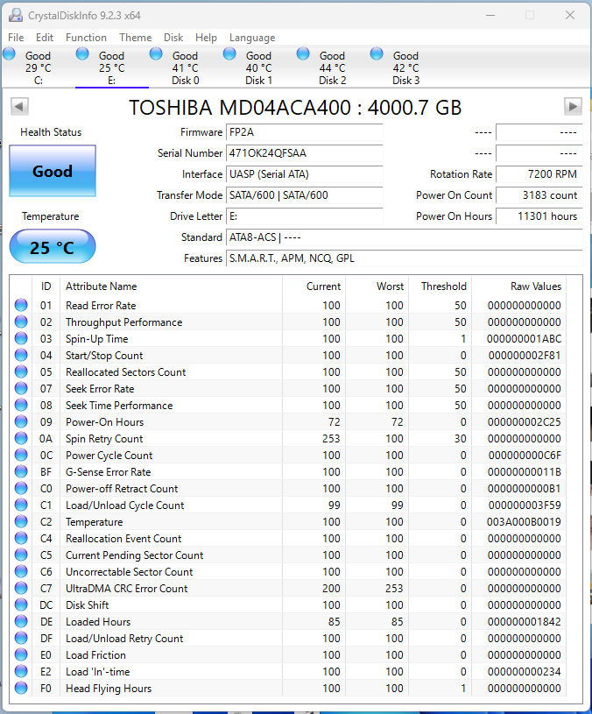592x714 pixels.
Task: Go to previous disk with left arrow
Action: coord(19,107)
